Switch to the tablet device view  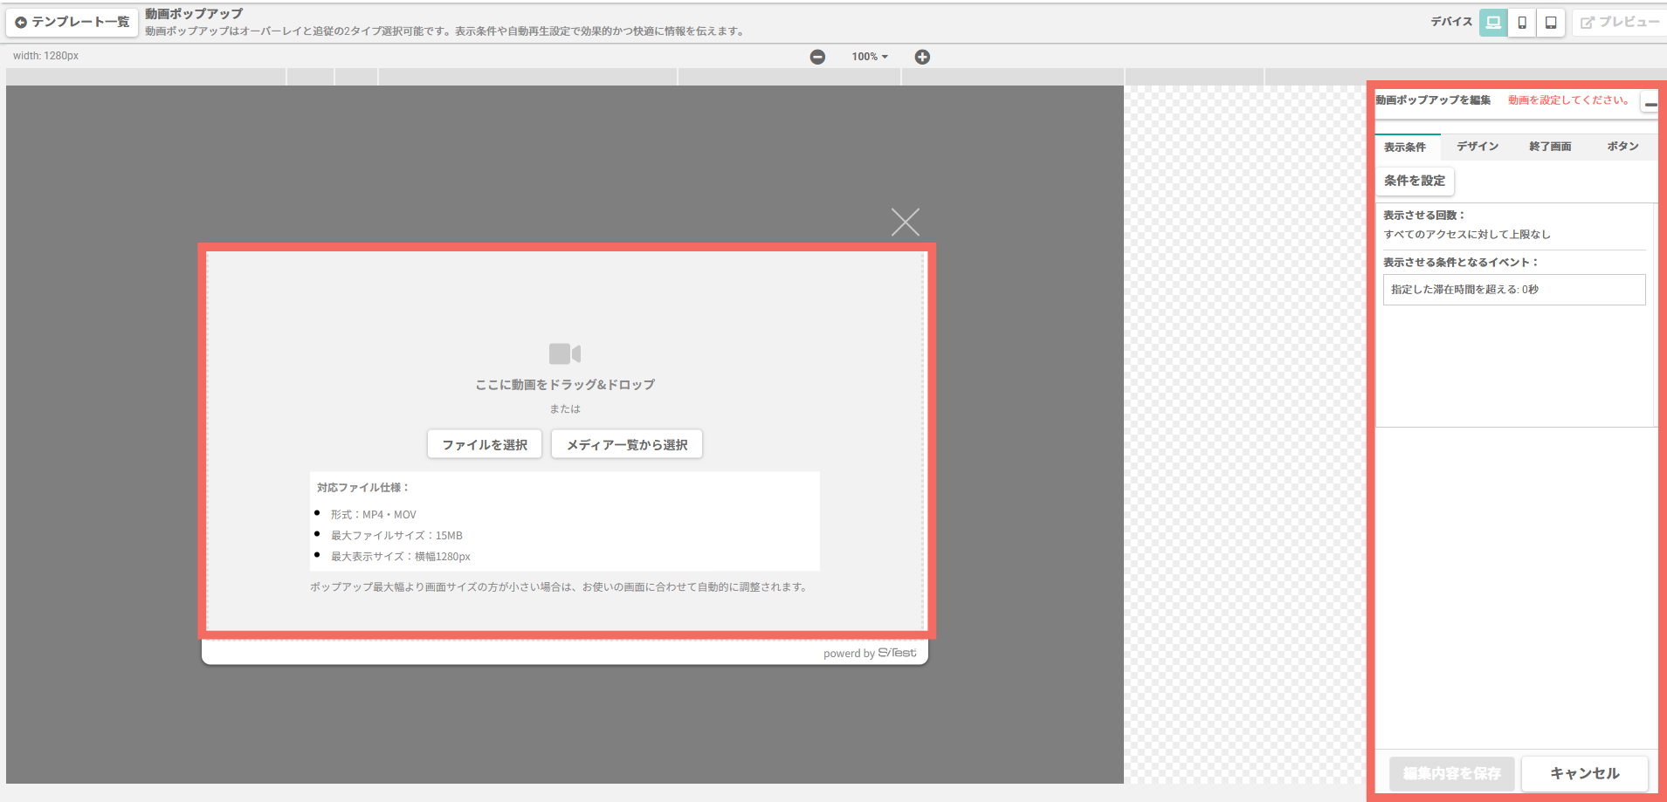coord(1551,23)
